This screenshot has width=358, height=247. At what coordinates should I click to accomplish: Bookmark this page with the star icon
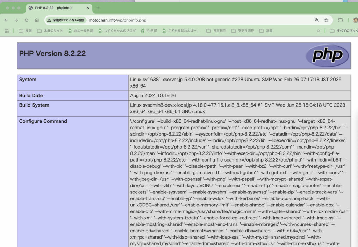[x=326, y=20]
